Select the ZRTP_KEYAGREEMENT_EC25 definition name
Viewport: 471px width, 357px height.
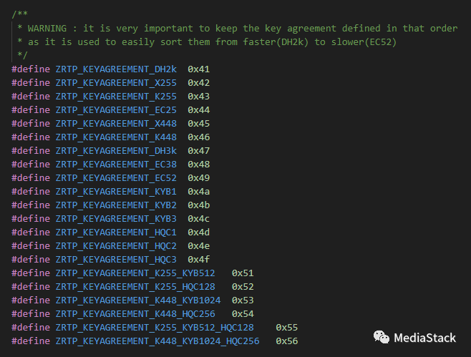coord(116,109)
